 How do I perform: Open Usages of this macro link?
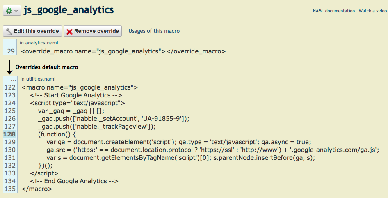[154, 31]
